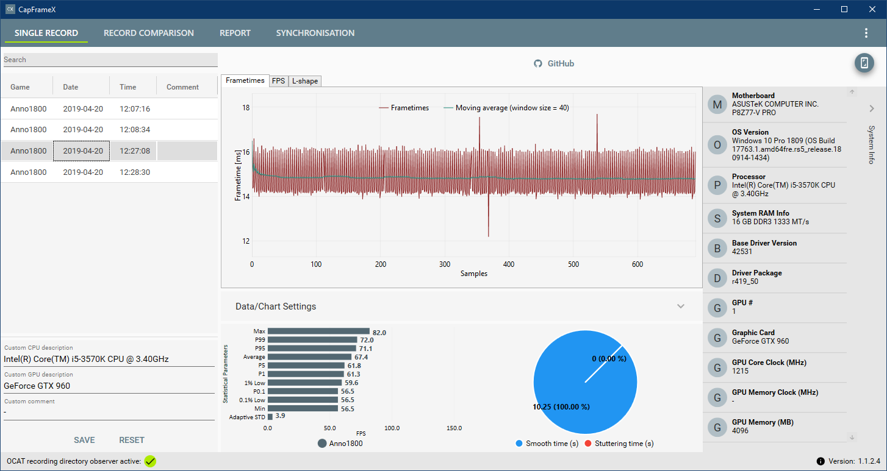The height and width of the screenshot is (471, 887).
Task: Click the 'G' icon beside GPU #
Action: [x=717, y=307]
